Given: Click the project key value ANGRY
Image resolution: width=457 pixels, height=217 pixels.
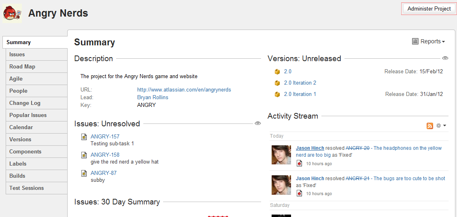Looking at the screenshot, I should [x=147, y=105].
